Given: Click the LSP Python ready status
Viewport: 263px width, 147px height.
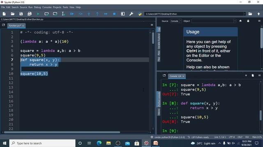Looking at the screenshot, I should pyautogui.click(x=198, y=137).
